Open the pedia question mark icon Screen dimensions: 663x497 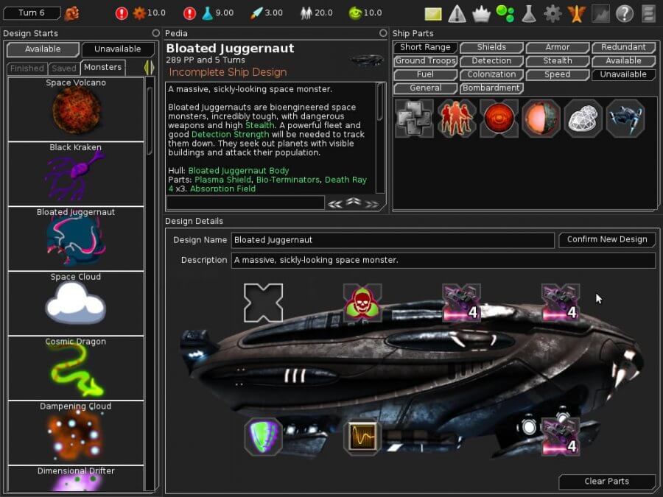625,13
